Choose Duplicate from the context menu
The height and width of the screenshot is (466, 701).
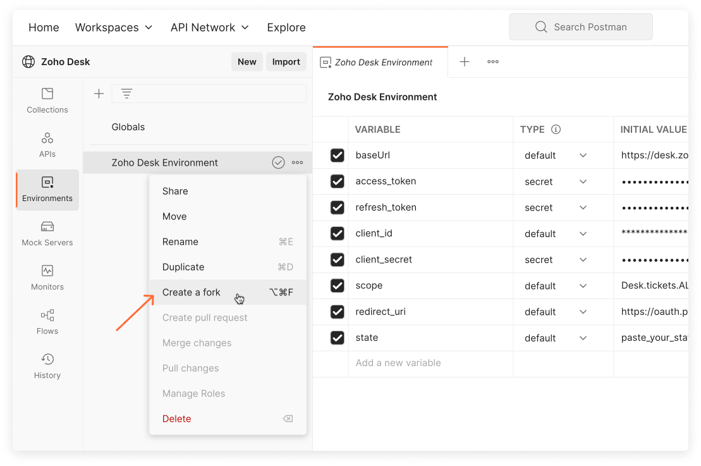click(x=228, y=267)
